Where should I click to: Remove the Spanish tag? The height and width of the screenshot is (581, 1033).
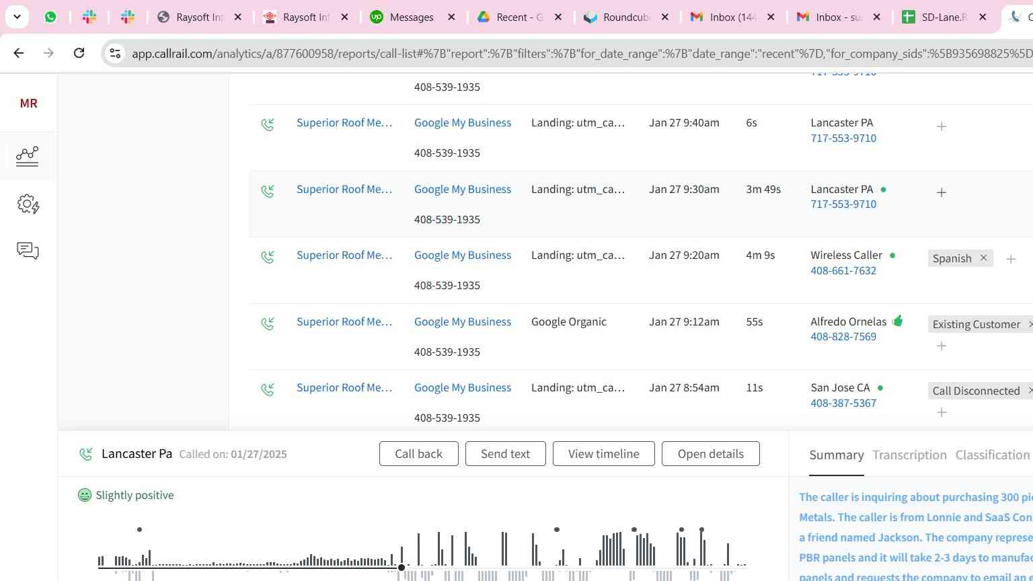point(983,258)
